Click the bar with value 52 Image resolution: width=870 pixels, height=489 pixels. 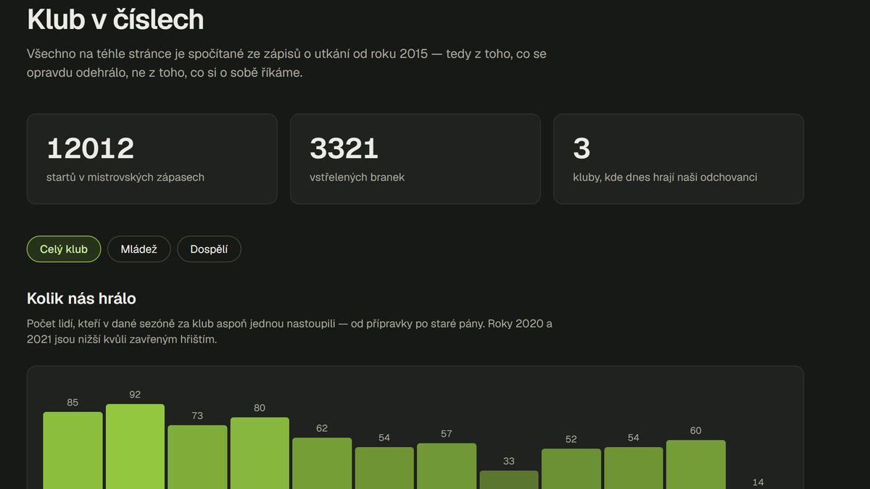pyautogui.click(x=571, y=469)
